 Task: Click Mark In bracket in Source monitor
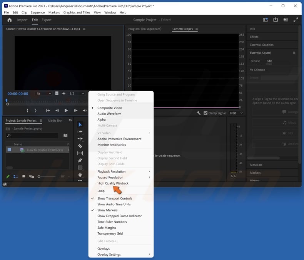click(27, 111)
